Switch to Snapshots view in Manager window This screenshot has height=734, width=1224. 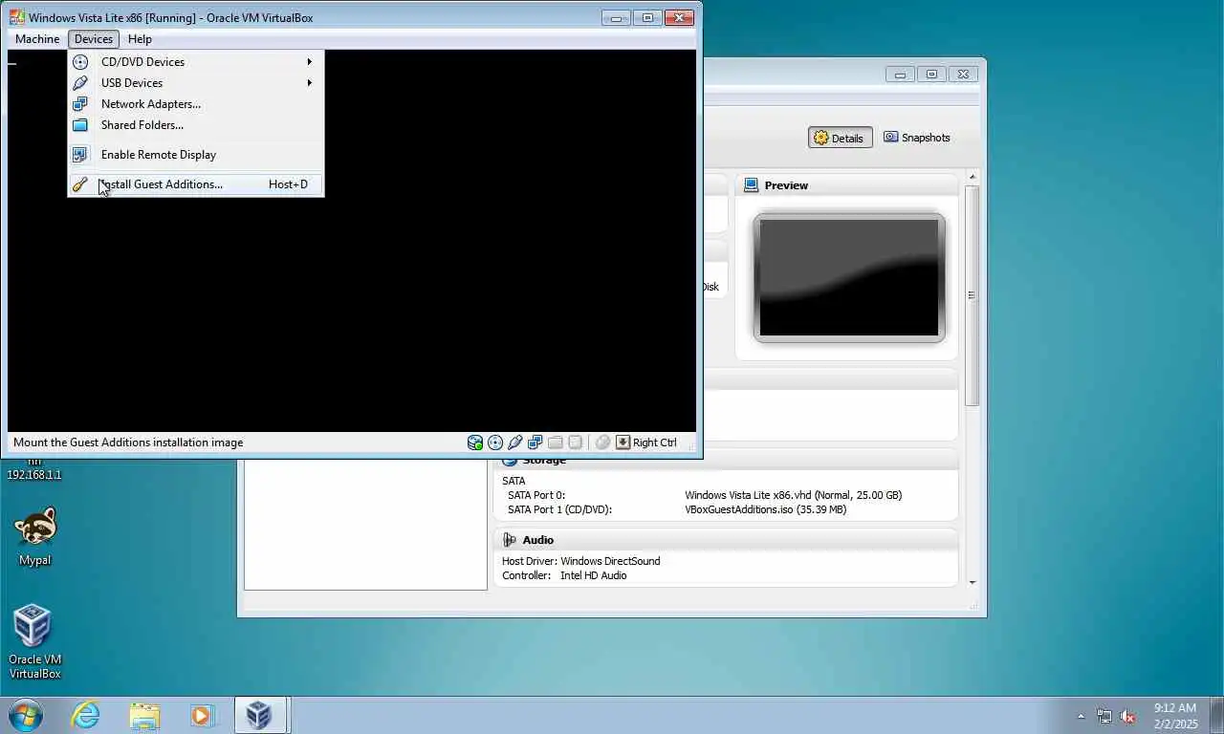917,138
